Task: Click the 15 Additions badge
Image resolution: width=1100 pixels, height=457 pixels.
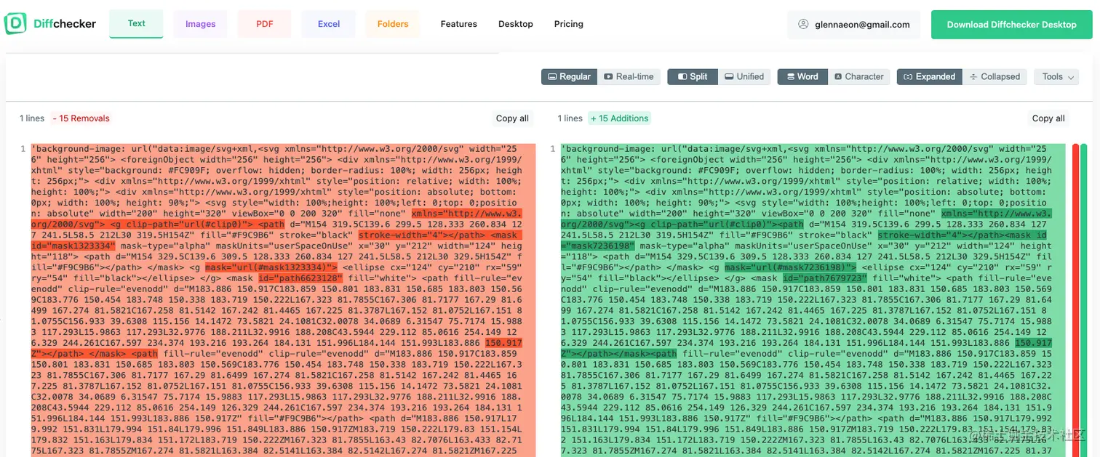Action: pos(619,118)
